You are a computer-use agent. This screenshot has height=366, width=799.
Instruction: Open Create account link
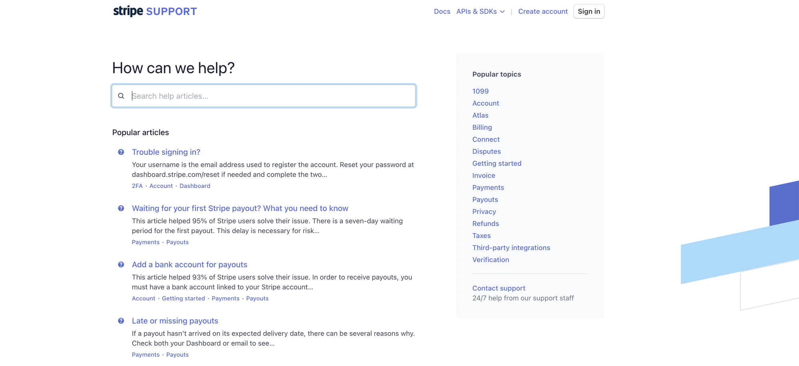[543, 12]
